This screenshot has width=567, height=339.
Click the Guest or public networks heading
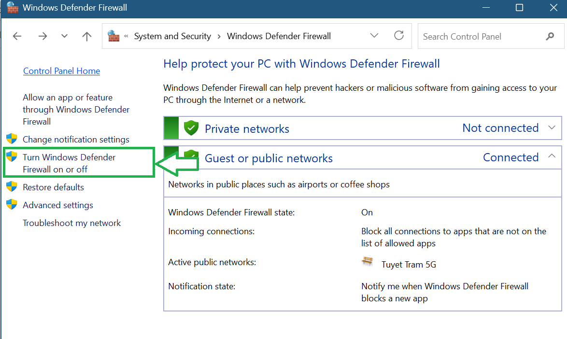coord(269,158)
